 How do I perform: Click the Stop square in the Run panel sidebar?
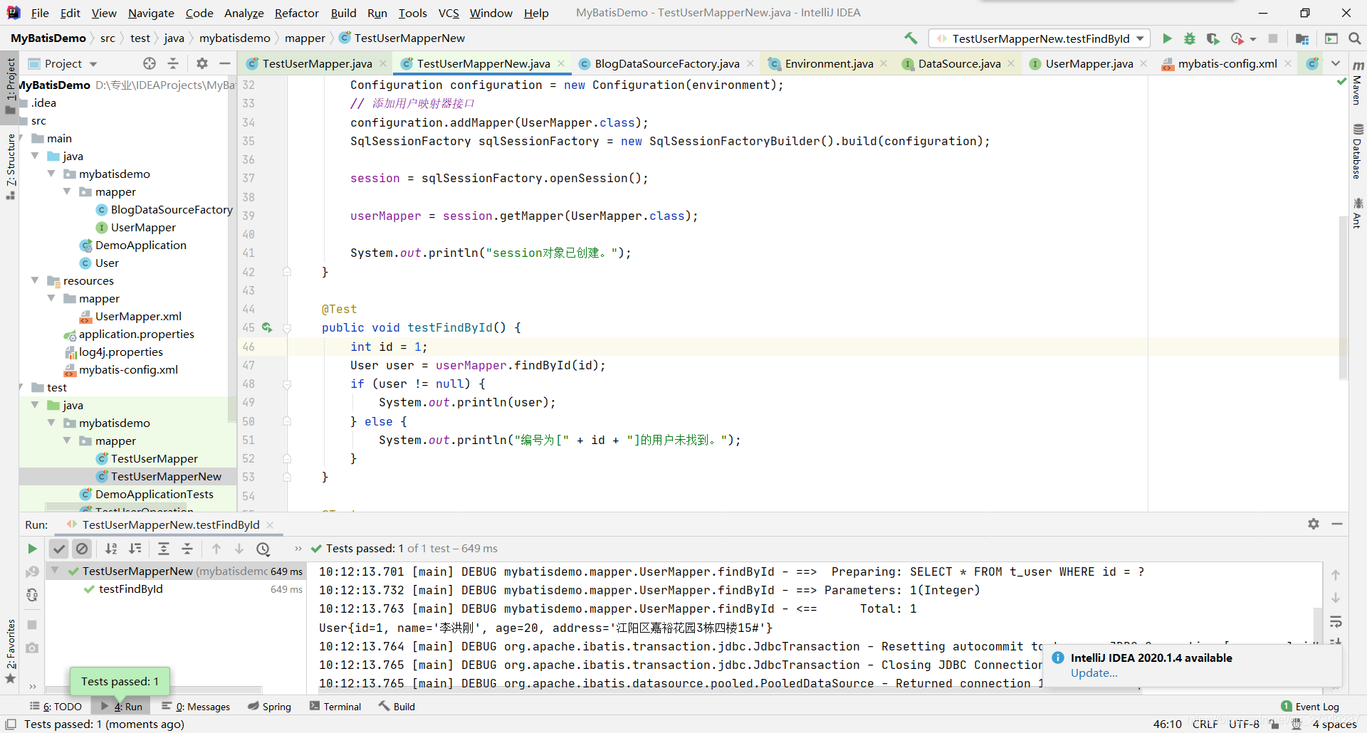coord(32,625)
